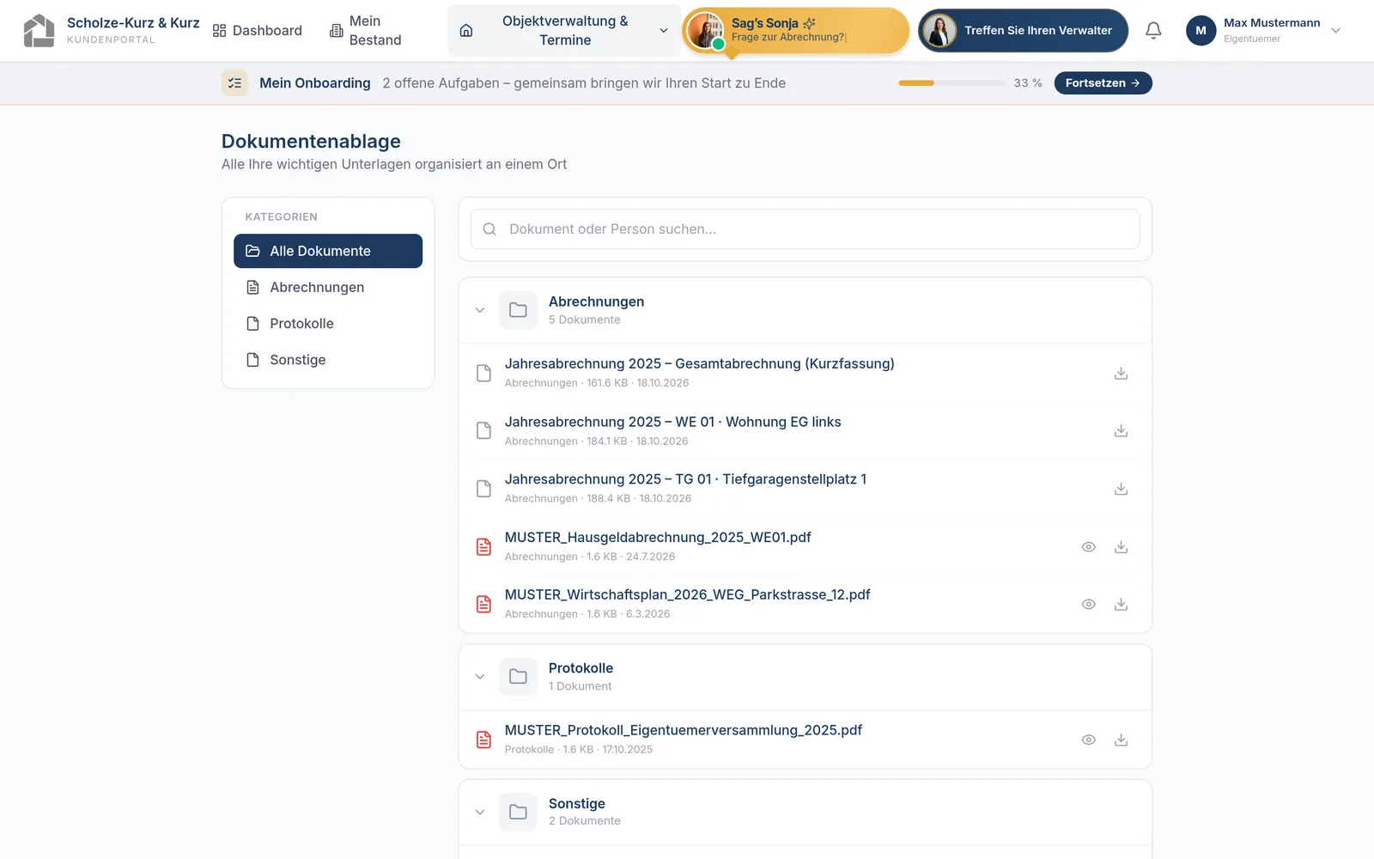
Task: Click the onboarding progress bar at 33 %
Action: click(x=951, y=83)
